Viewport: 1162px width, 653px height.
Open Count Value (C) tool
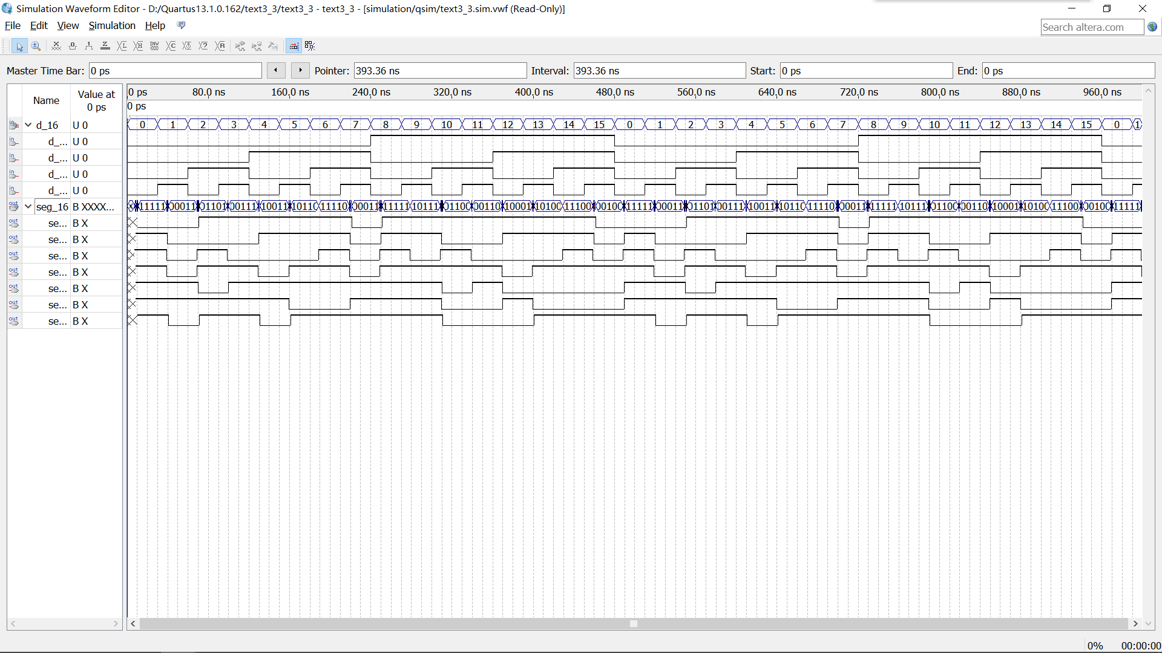pos(171,47)
